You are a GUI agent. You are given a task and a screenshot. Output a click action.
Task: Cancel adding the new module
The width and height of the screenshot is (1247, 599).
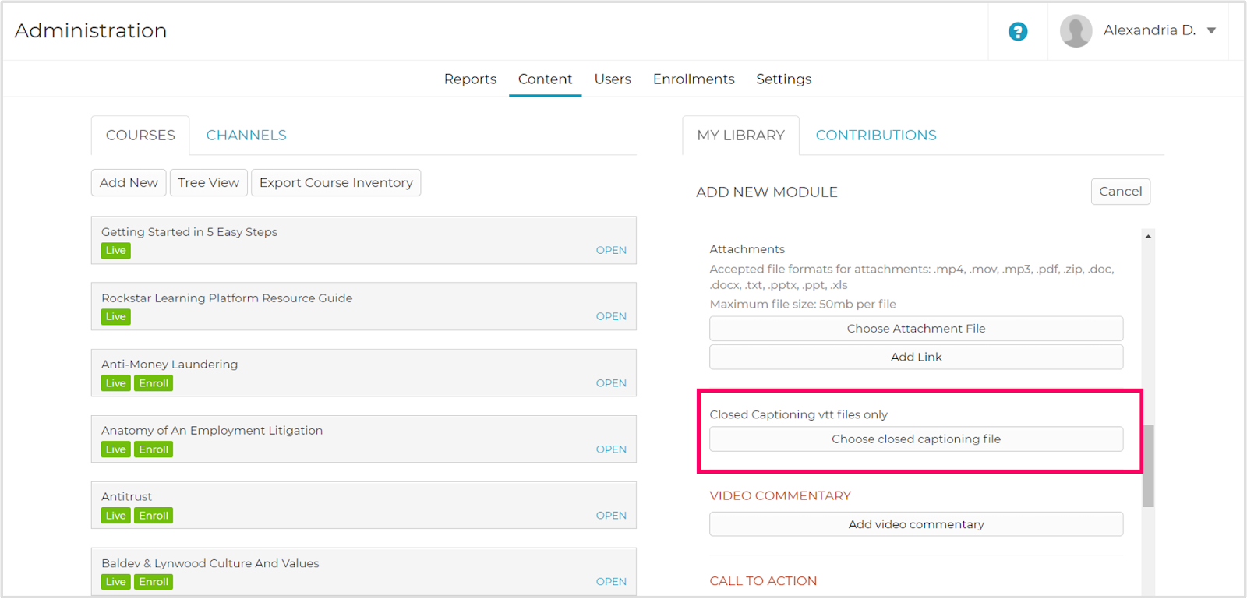[1120, 192]
